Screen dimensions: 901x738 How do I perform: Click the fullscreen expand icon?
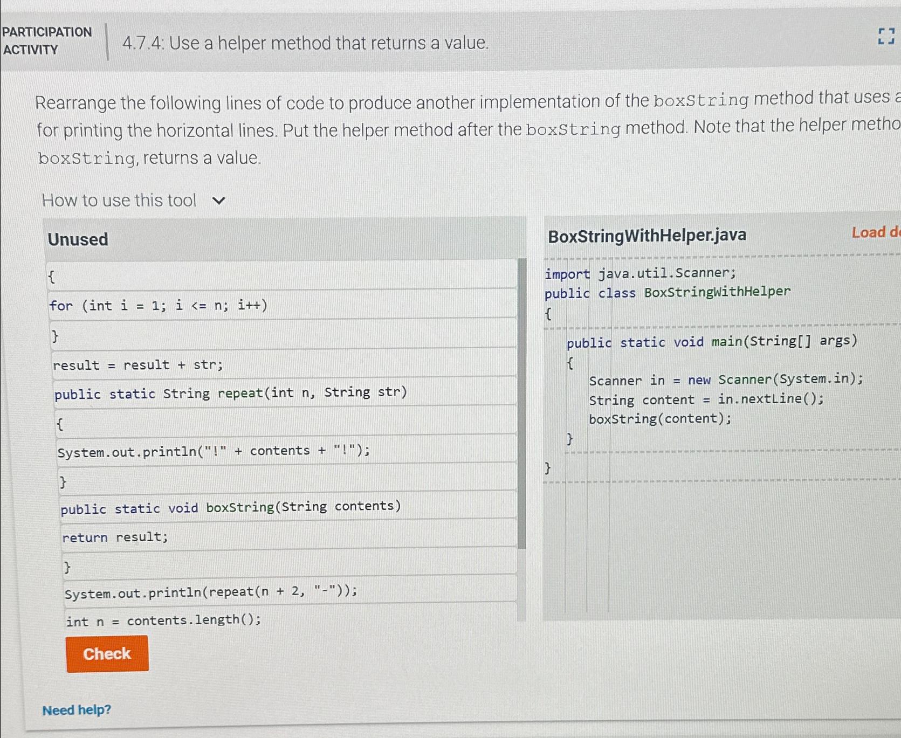[886, 37]
